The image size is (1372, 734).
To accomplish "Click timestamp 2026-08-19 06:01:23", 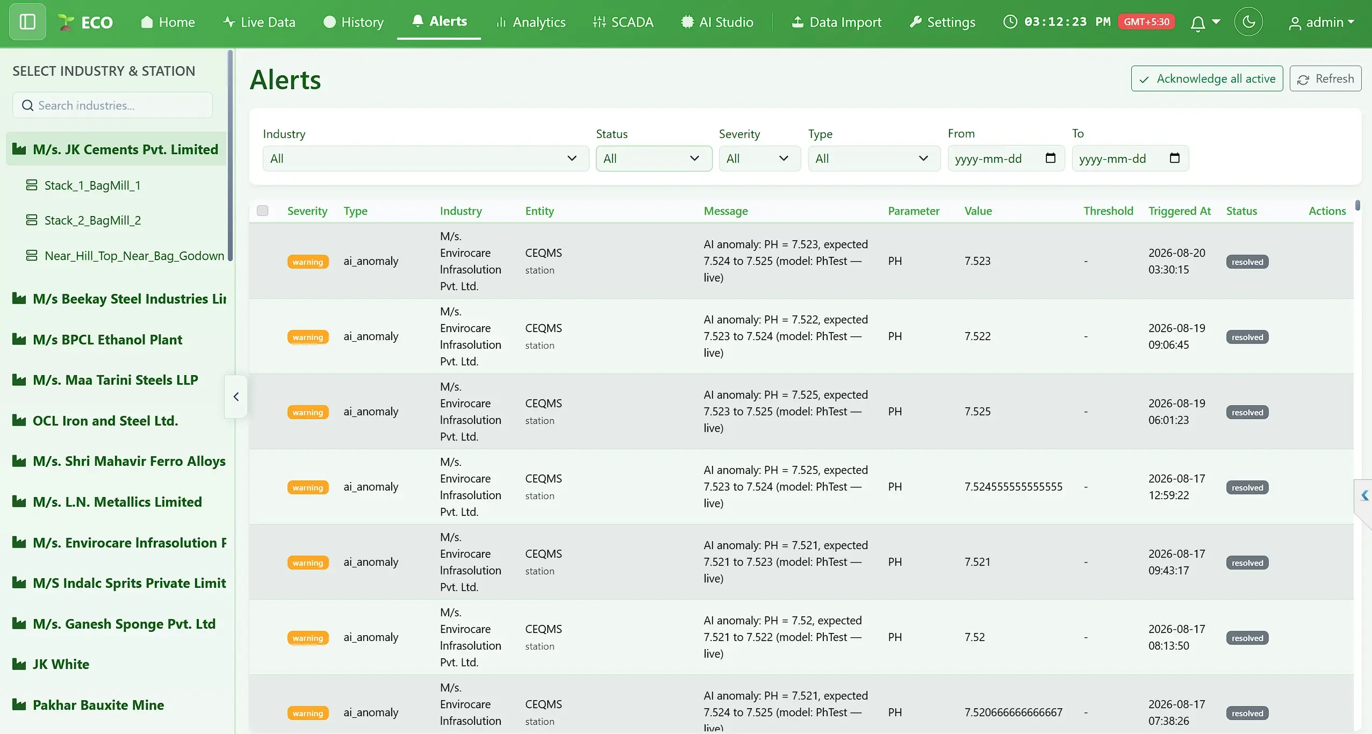I will 1177,412.
